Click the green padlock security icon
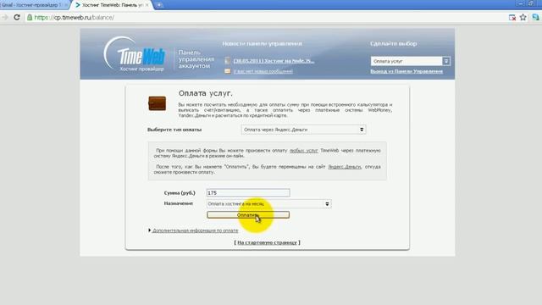542x305 pixels. [x=30, y=17]
